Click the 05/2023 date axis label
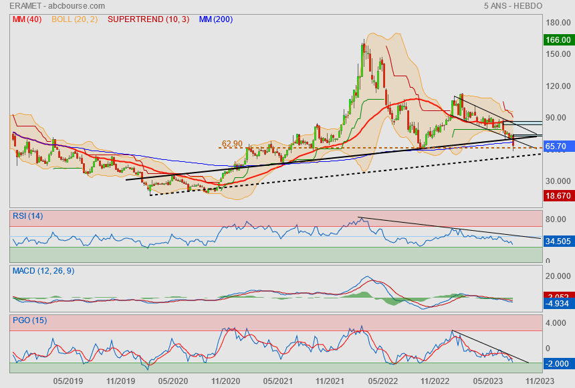This screenshot has height=388, width=575. [x=487, y=381]
